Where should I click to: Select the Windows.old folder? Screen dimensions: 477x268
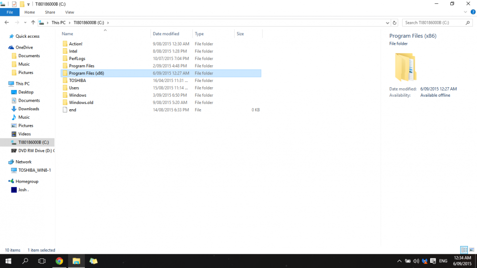81,102
